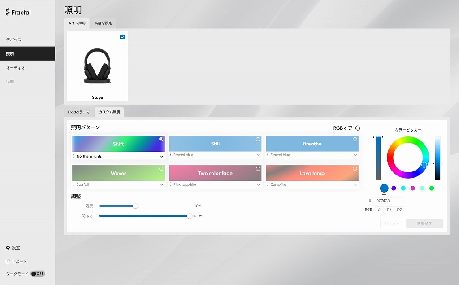Click the drag handle beside Campfire preset
The image size is (459, 285).
tap(268, 184)
